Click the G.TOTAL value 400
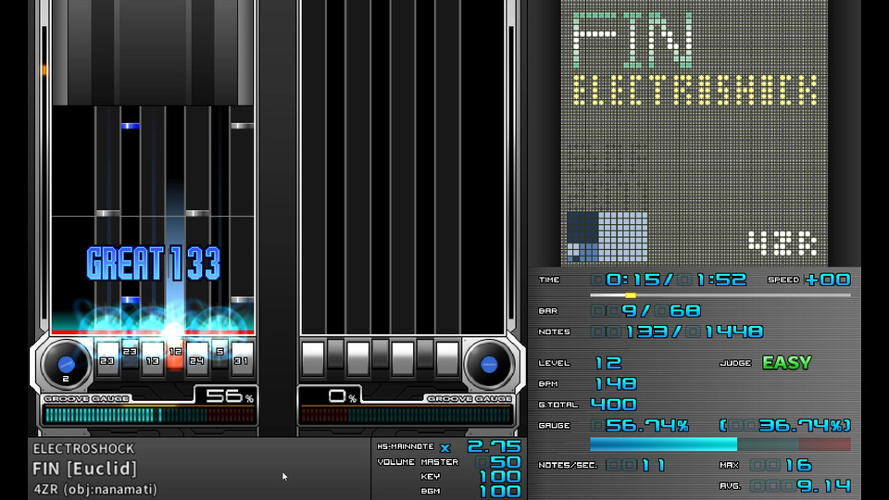This screenshot has height=500, width=889. tap(613, 405)
